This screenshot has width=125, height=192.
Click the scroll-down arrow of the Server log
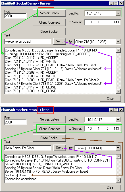(118, 91)
